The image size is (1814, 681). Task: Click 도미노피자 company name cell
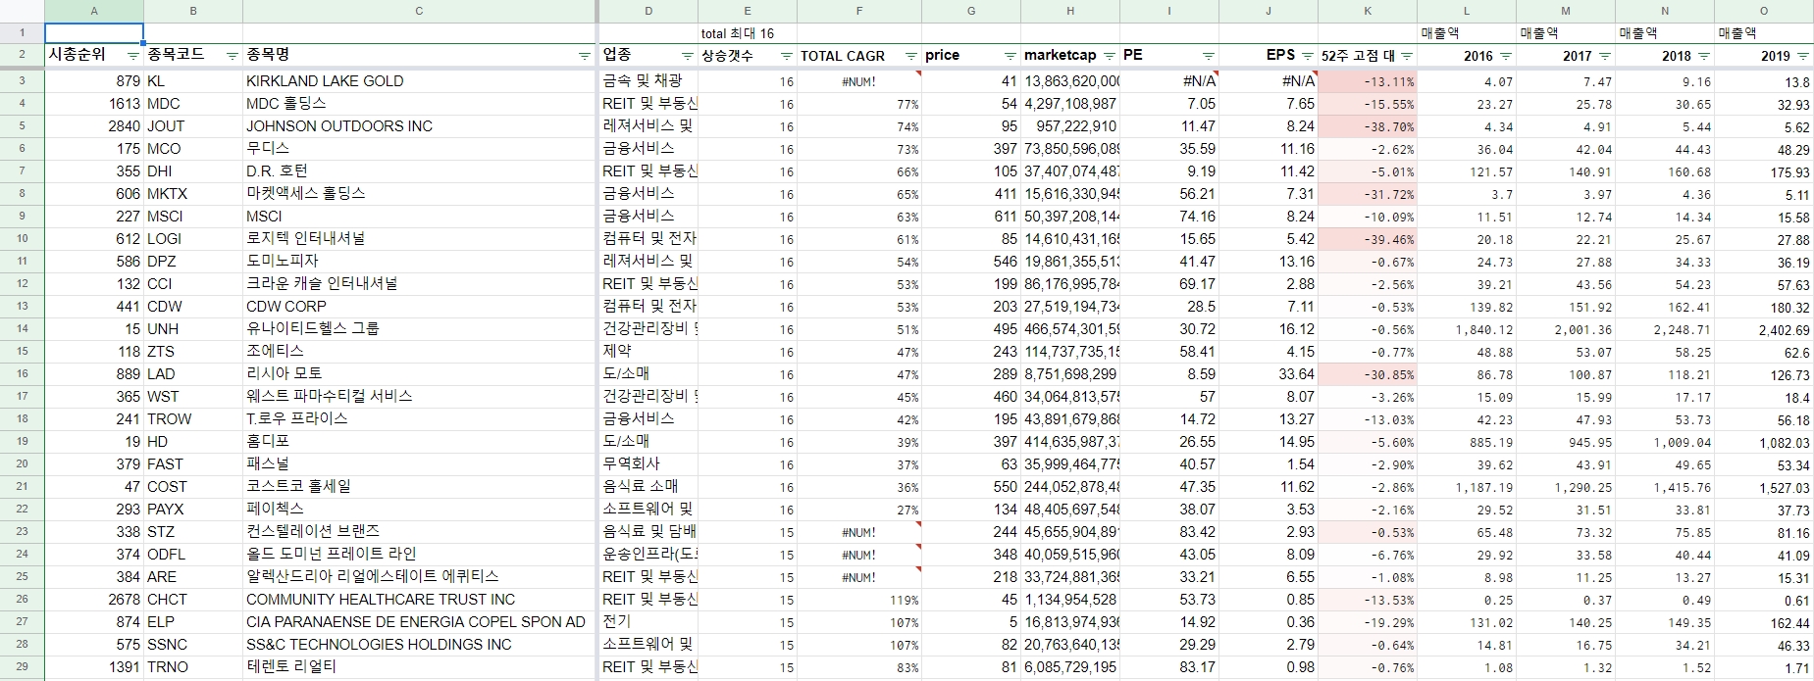coord(419,262)
